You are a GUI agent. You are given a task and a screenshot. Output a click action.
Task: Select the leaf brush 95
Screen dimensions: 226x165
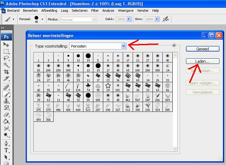coord(98,87)
